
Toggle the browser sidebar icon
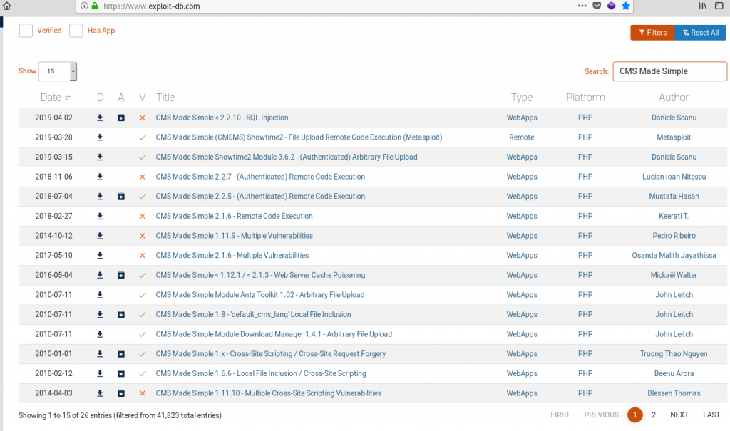(x=719, y=6)
